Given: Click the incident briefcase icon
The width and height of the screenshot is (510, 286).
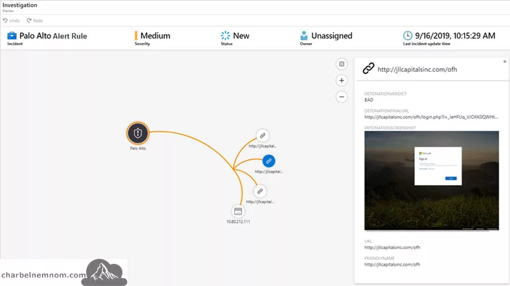Looking at the screenshot, I should (12, 36).
